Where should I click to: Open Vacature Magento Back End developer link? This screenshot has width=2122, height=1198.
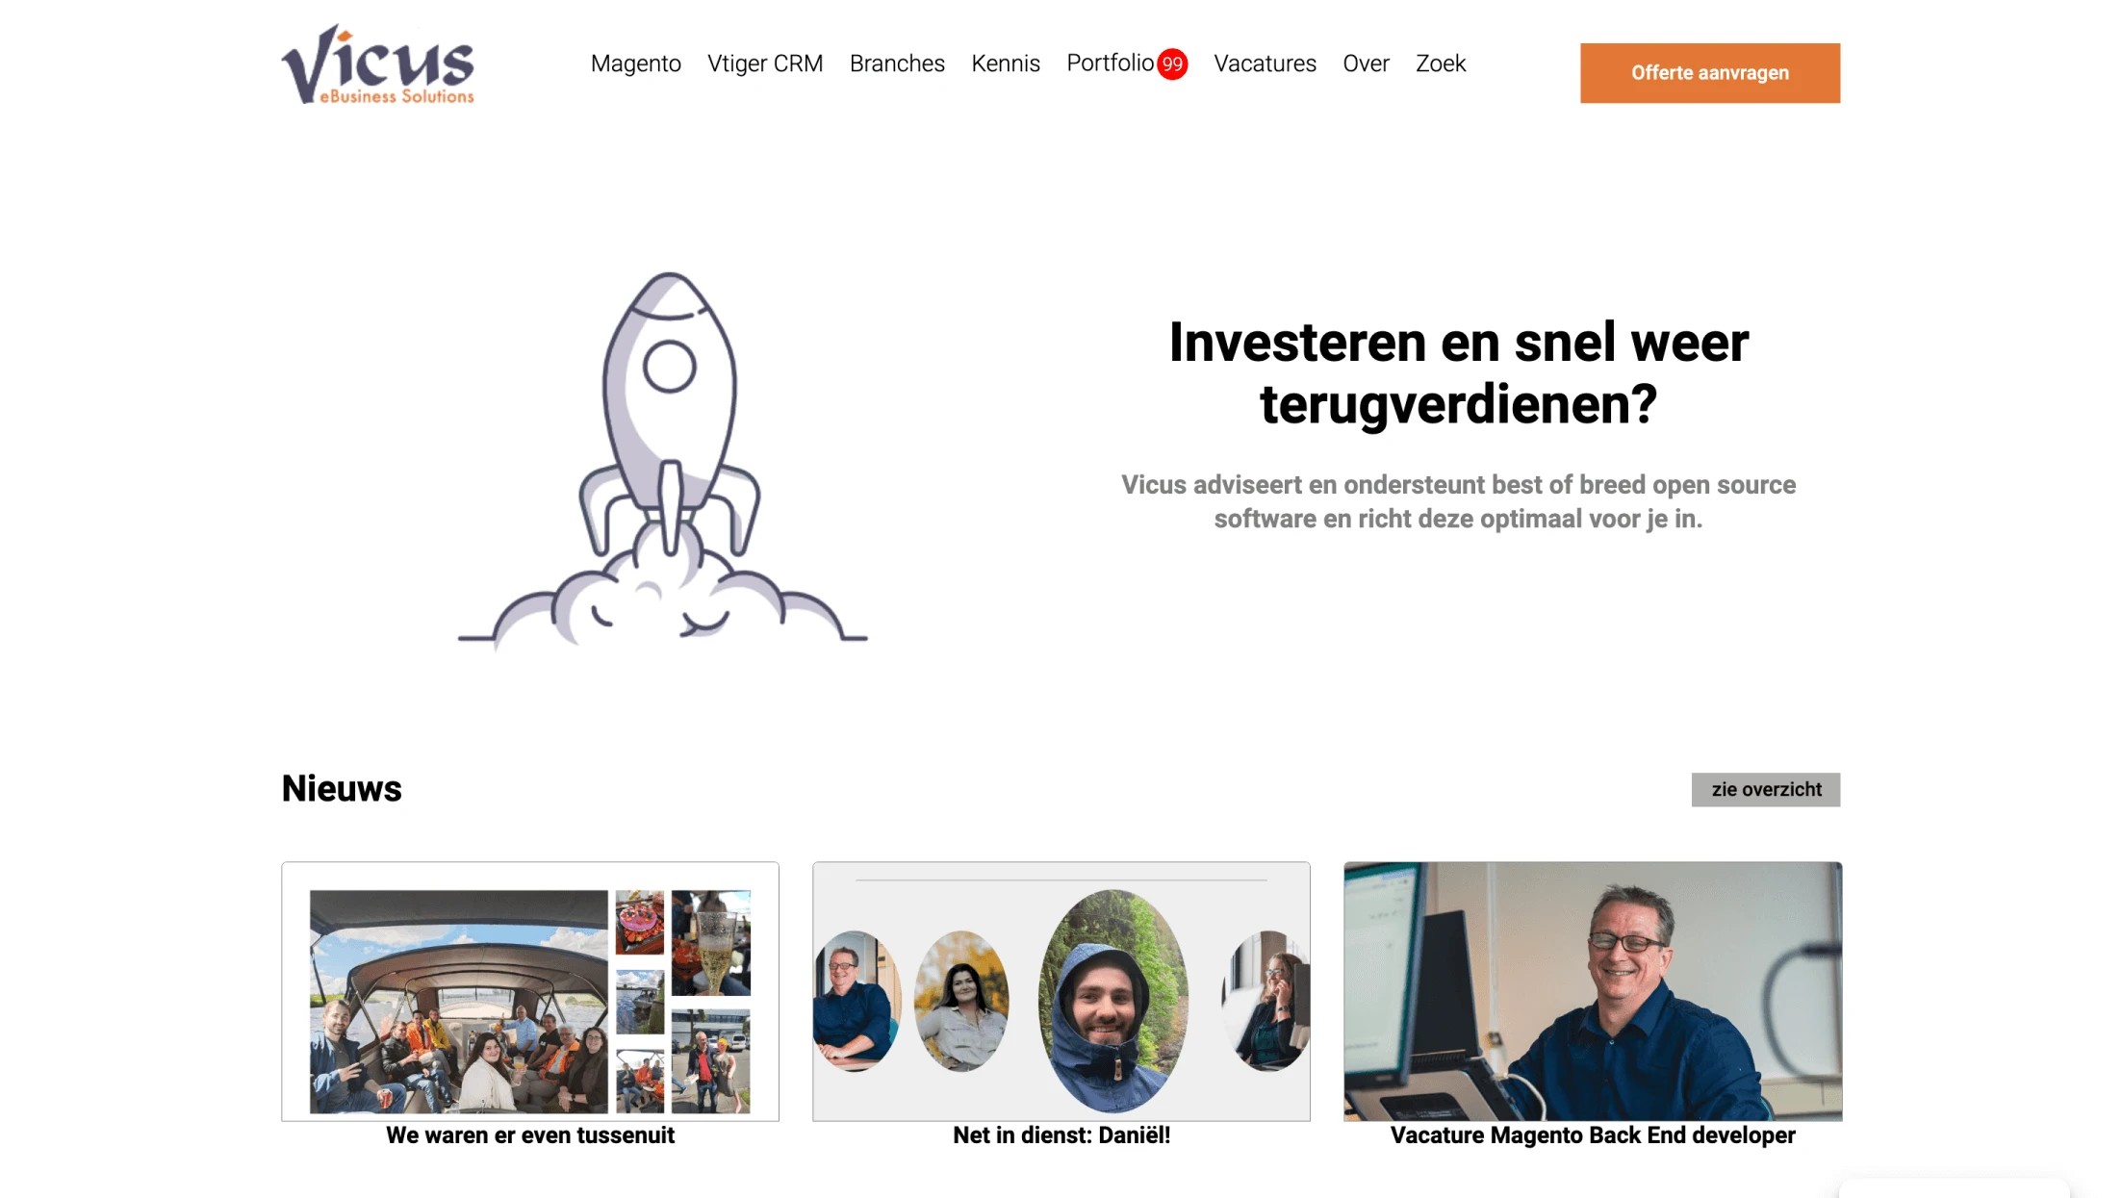click(x=1593, y=1135)
